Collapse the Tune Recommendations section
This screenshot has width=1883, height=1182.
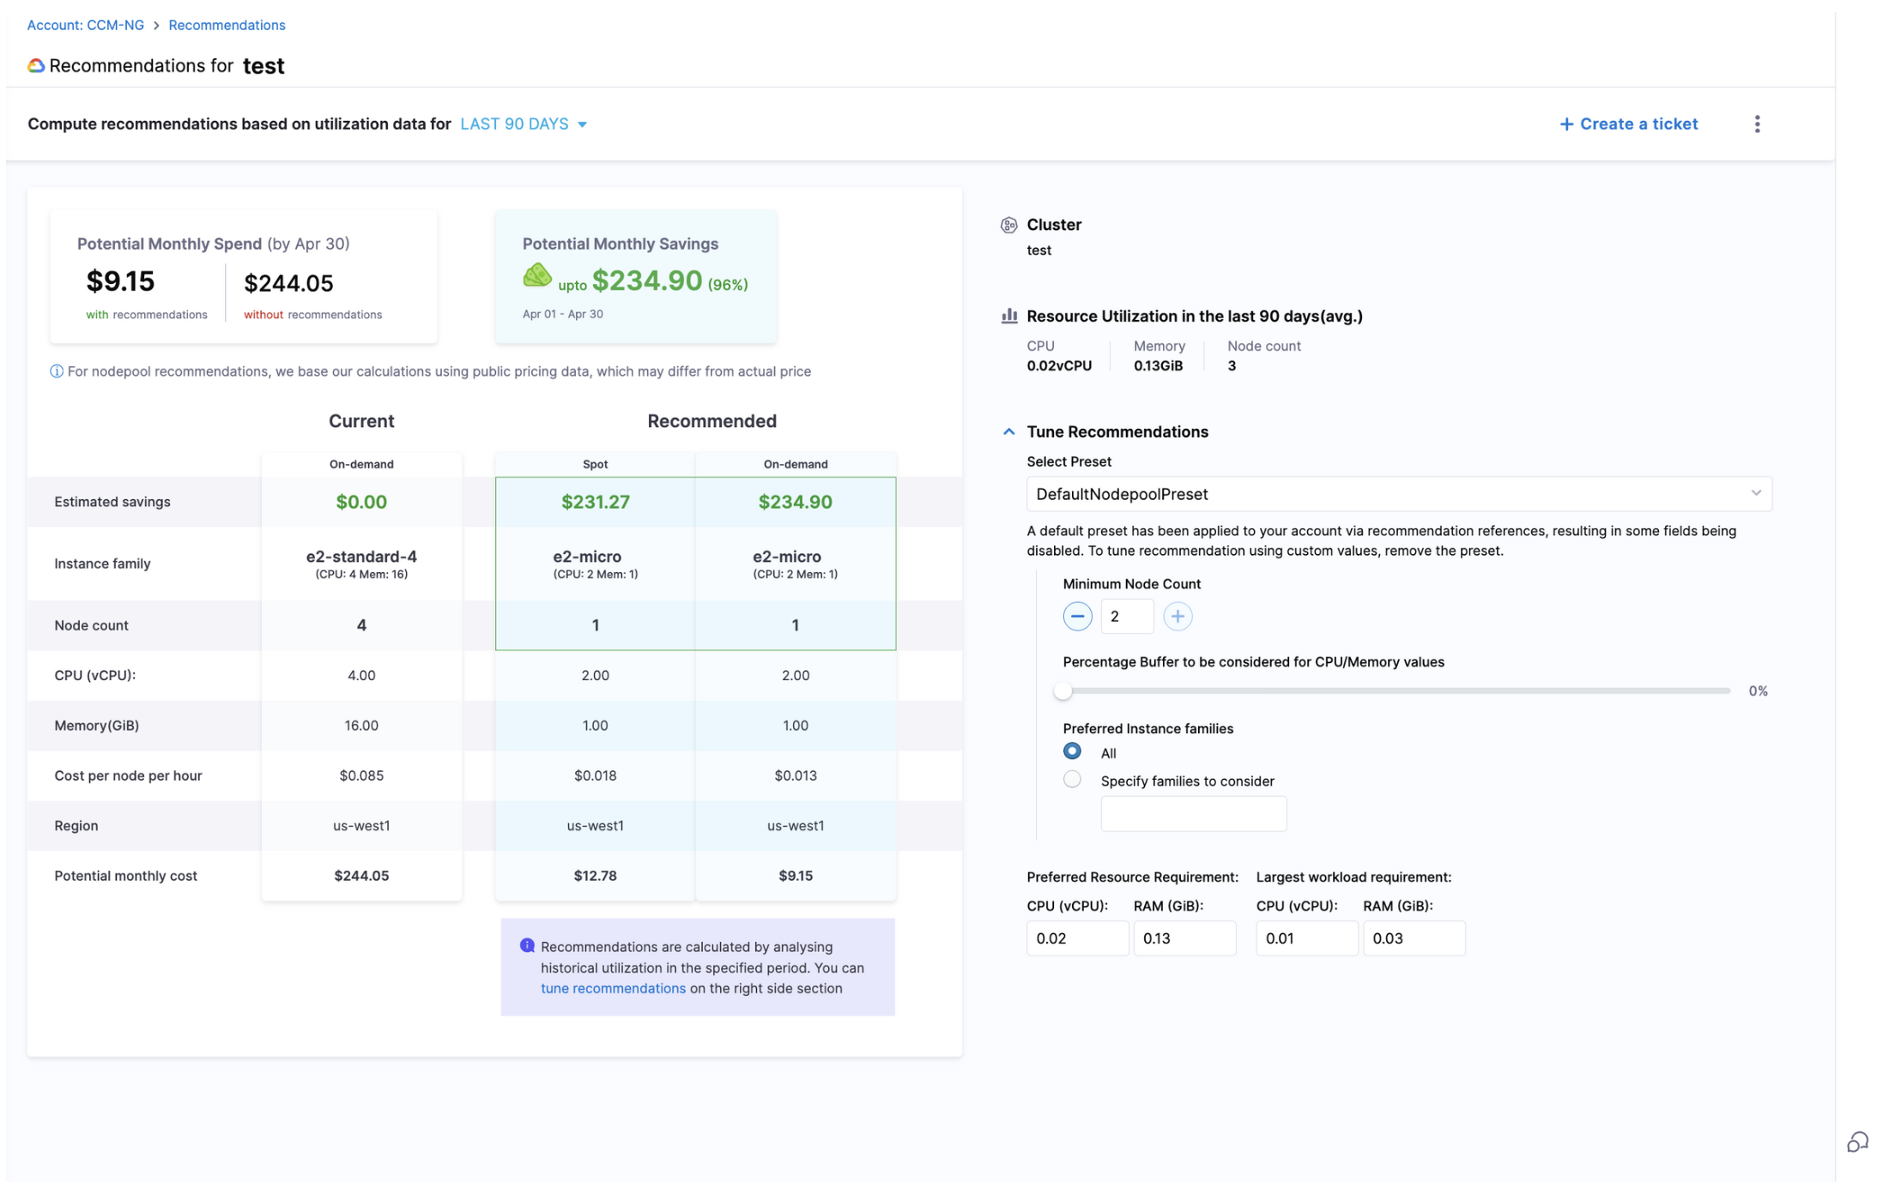[1008, 431]
